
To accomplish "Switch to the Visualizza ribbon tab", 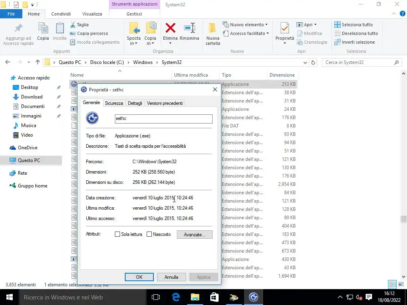I will [92, 14].
